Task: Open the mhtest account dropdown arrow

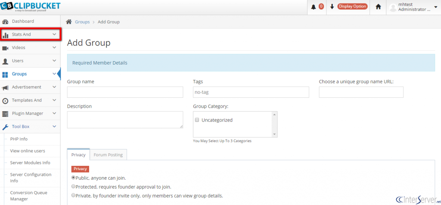Action: click(x=436, y=7)
